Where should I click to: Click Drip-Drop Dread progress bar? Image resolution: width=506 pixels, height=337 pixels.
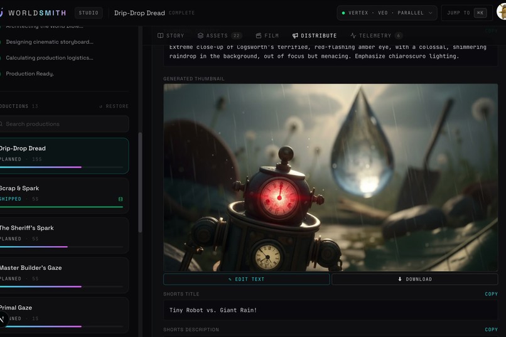[x=62, y=167]
